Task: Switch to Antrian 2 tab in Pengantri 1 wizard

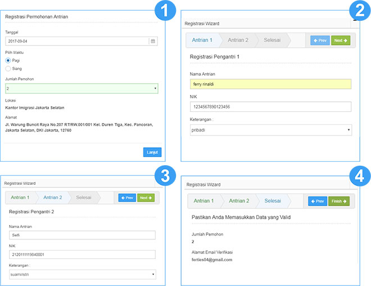Action: point(238,40)
